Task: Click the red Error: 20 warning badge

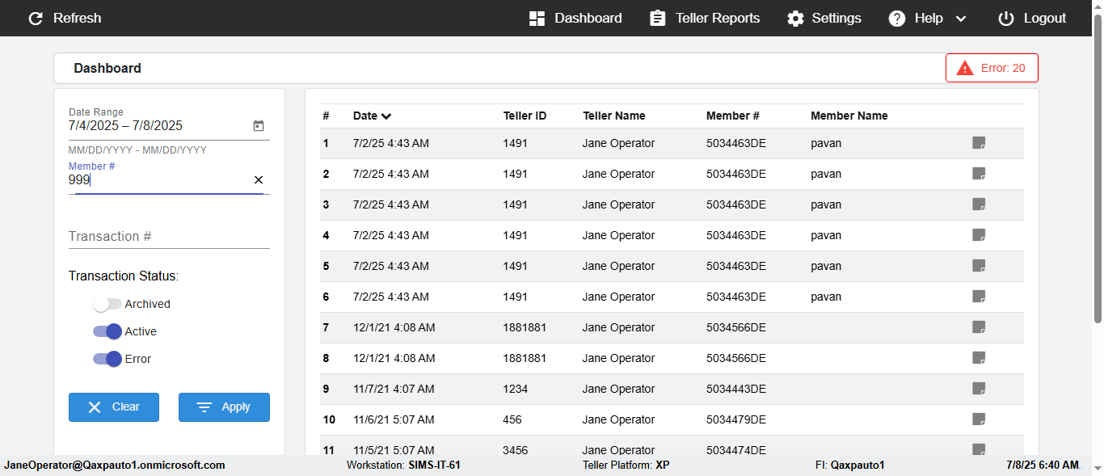Action: click(992, 68)
